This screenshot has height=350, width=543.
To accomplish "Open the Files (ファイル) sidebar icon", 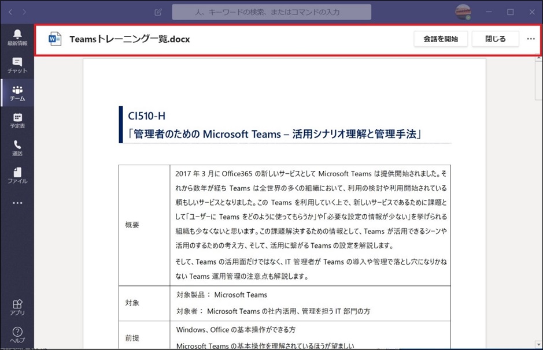I will (x=17, y=176).
